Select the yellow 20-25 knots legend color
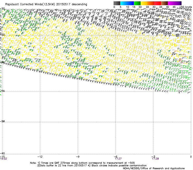This screenshot has width=193, height=170. point(144,3)
